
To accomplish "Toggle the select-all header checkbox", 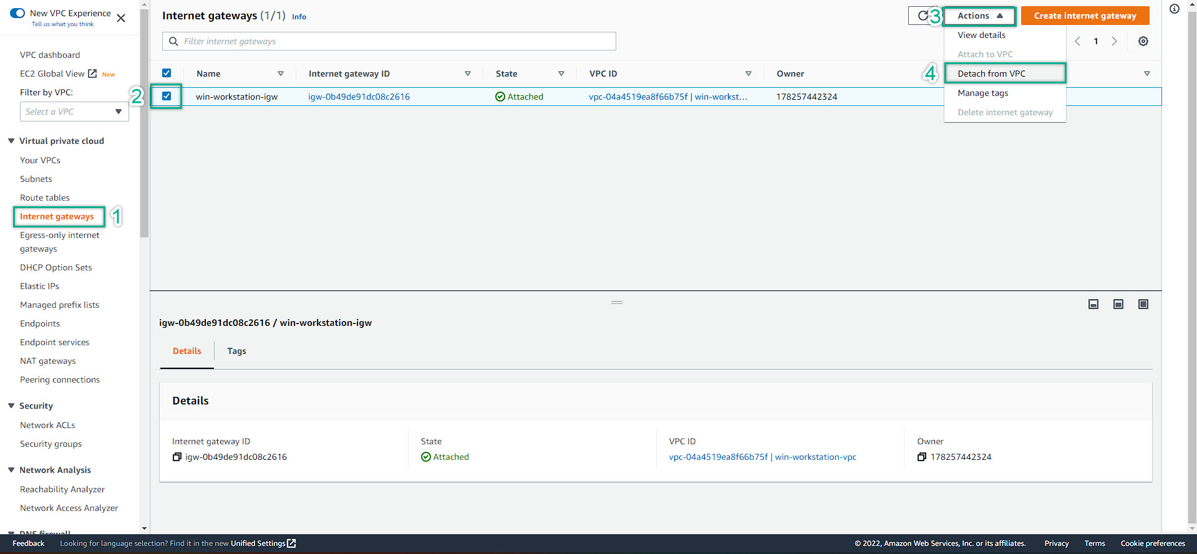I will tap(167, 73).
